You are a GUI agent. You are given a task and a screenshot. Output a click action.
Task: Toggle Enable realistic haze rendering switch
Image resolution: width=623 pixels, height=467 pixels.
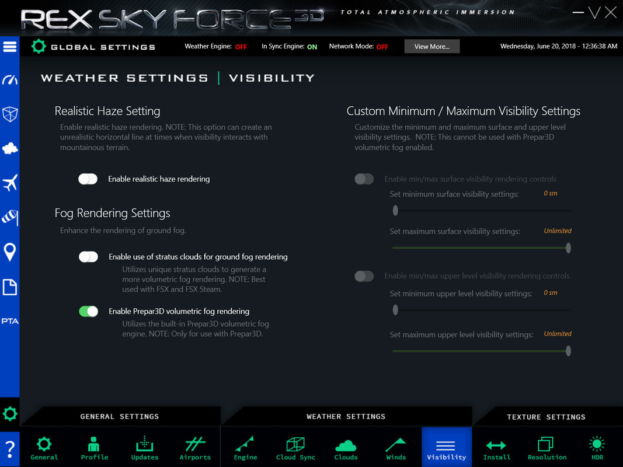click(x=88, y=179)
